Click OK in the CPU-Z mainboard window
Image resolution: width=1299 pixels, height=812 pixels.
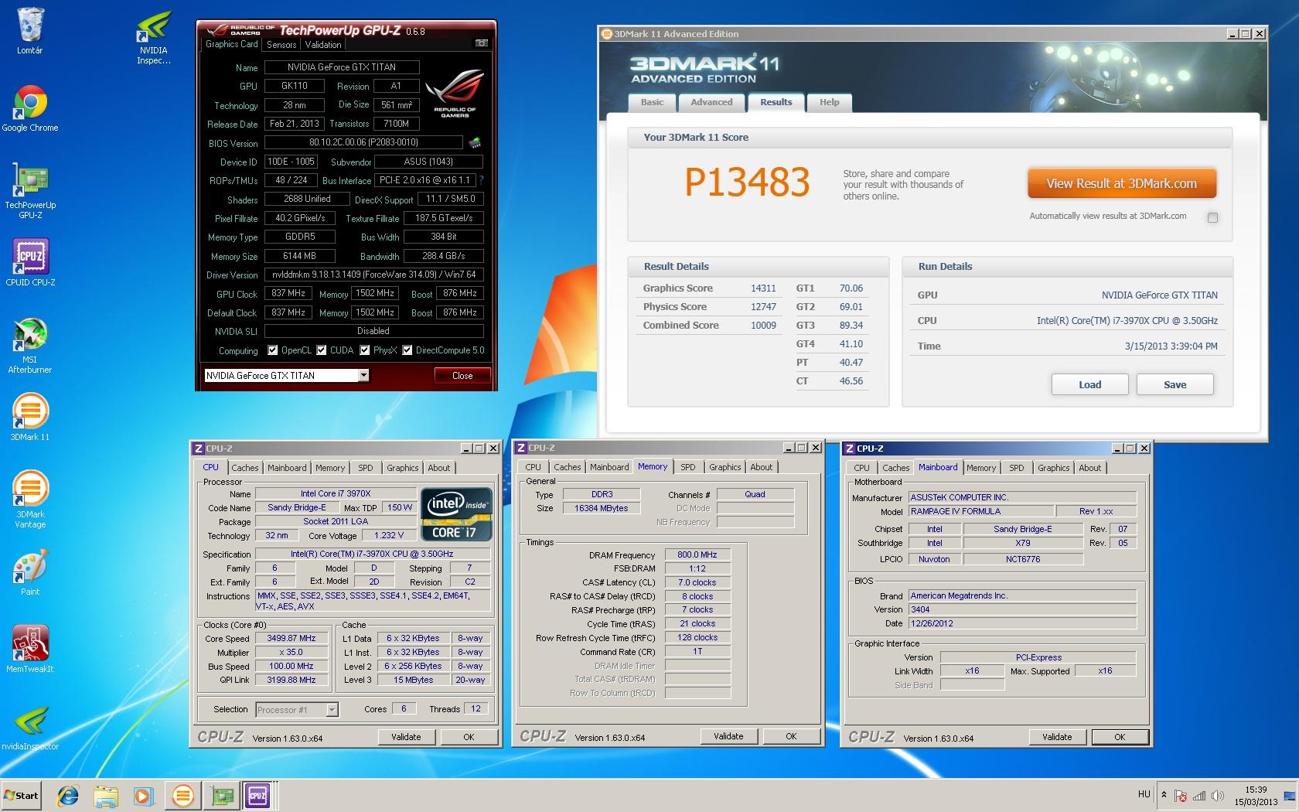1120,737
